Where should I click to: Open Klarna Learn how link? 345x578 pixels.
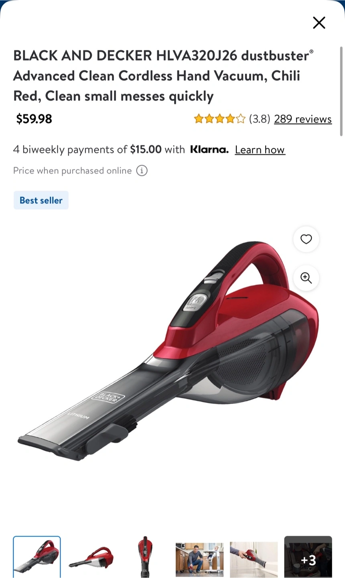pyautogui.click(x=260, y=150)
